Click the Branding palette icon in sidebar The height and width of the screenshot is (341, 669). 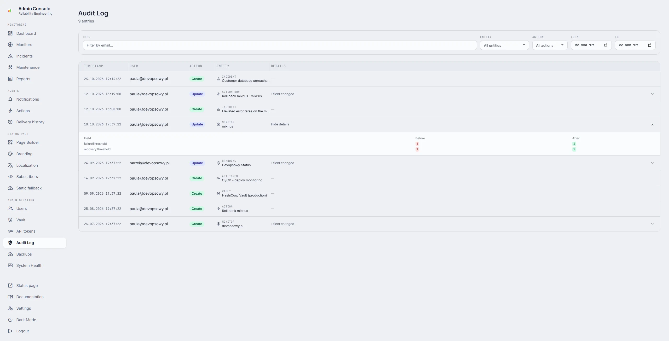[10, 154]
